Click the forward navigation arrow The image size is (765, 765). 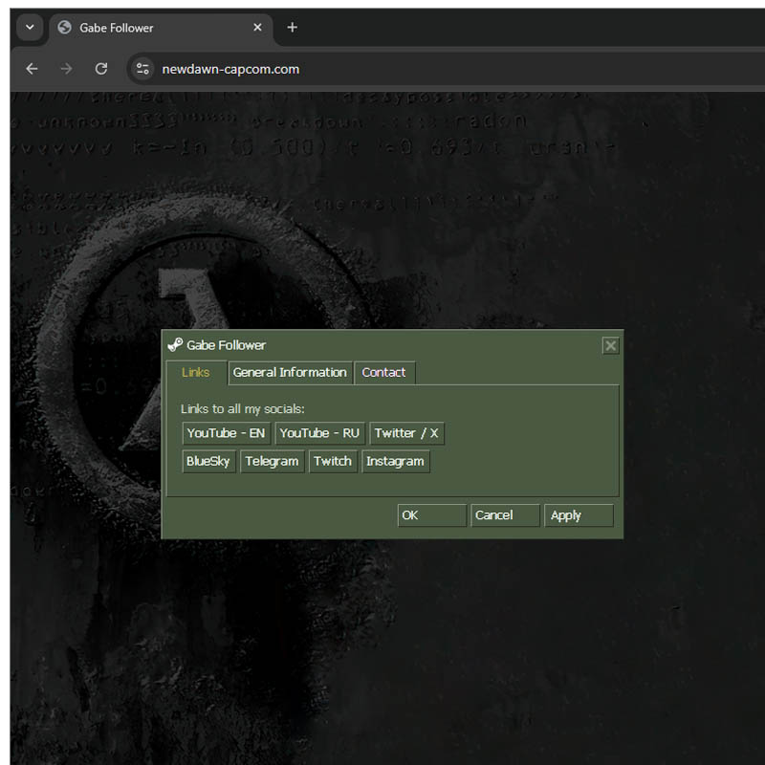coord(66,69)
